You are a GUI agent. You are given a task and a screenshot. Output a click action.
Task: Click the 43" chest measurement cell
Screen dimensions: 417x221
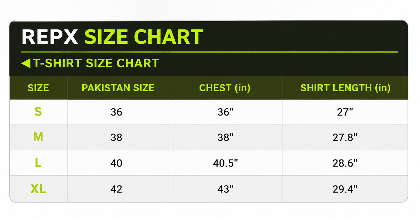point(226,189)
